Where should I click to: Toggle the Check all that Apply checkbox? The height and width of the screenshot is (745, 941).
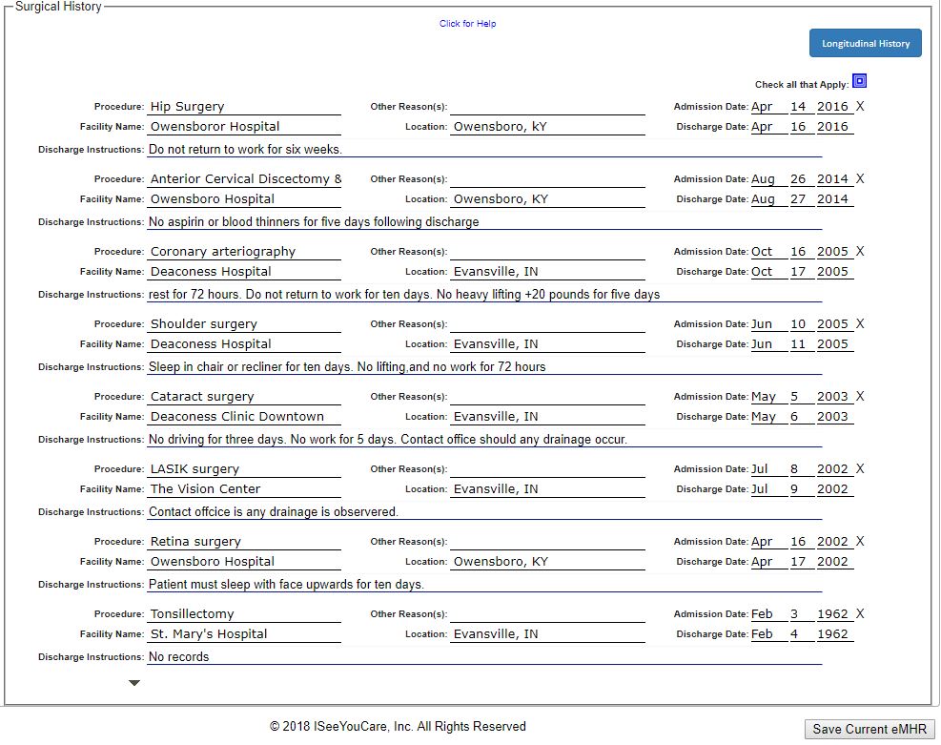tap(859, 81)
